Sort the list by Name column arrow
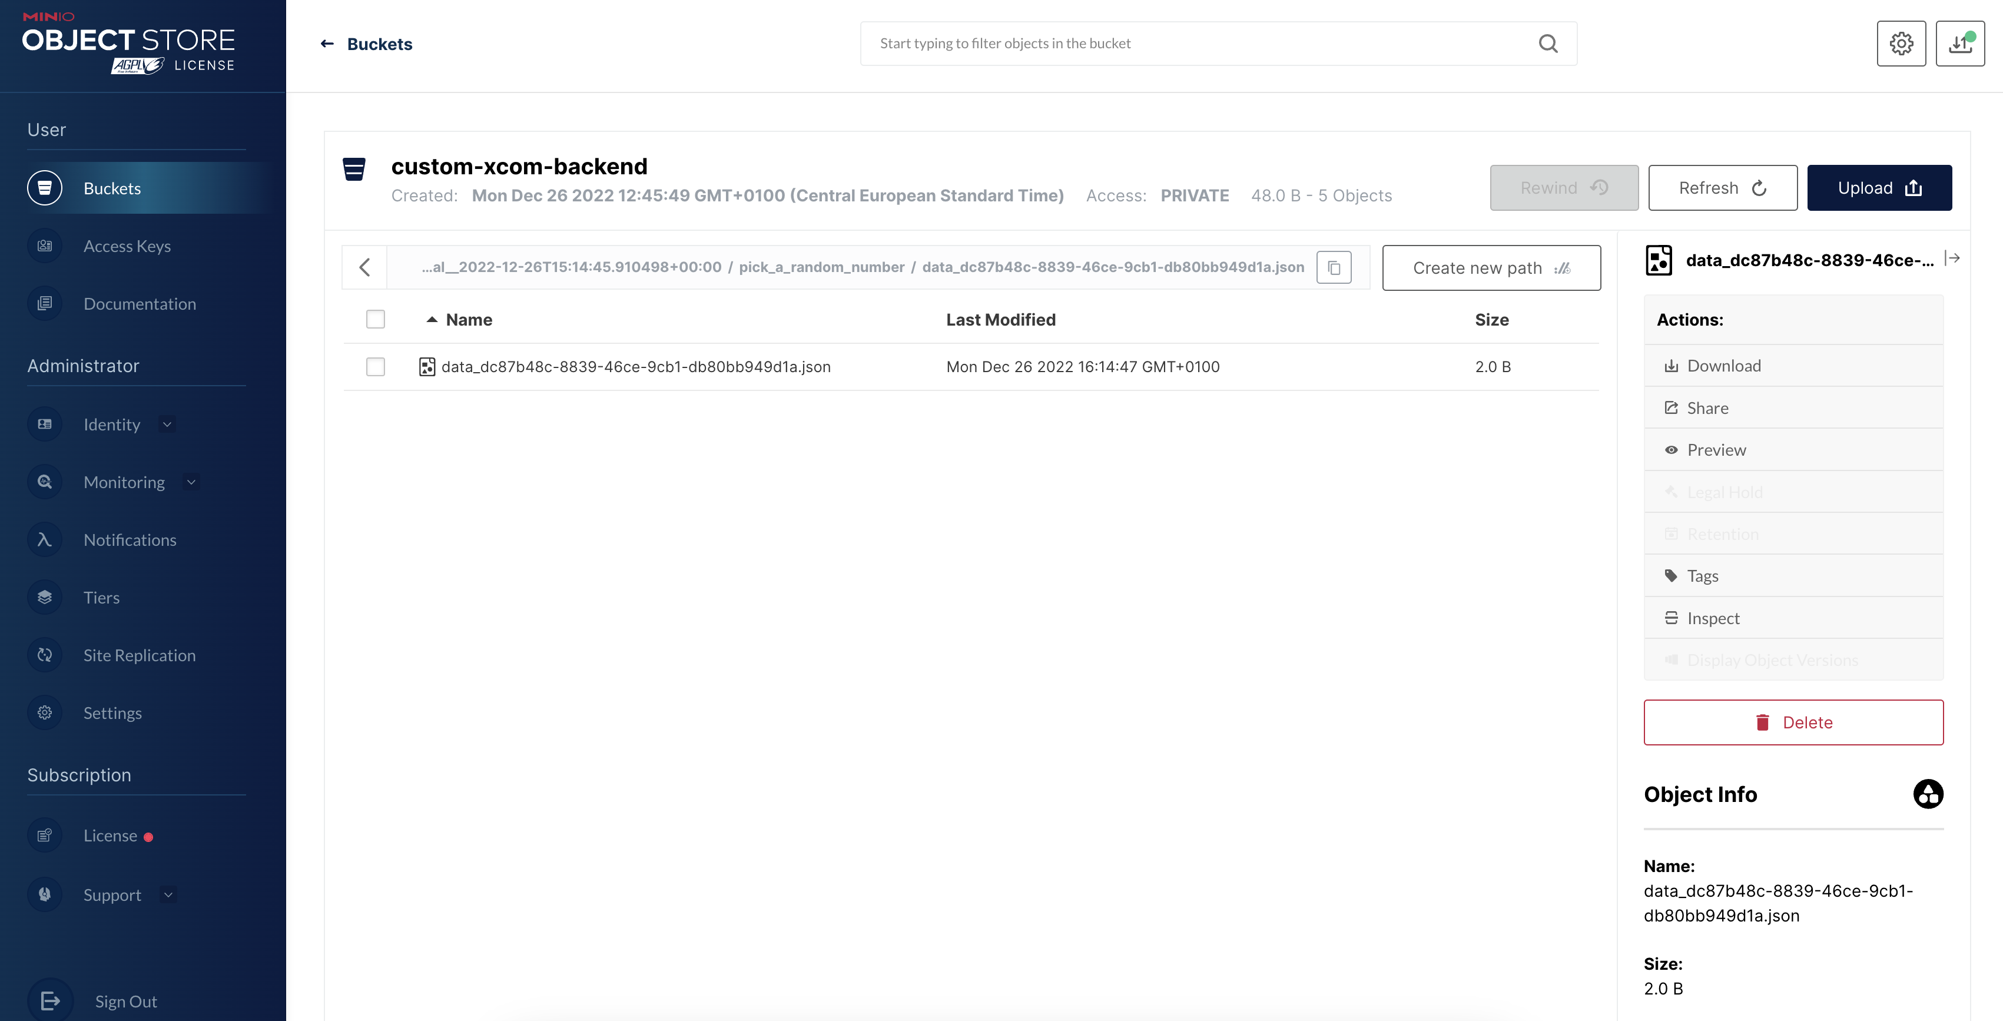 [432, 320]
